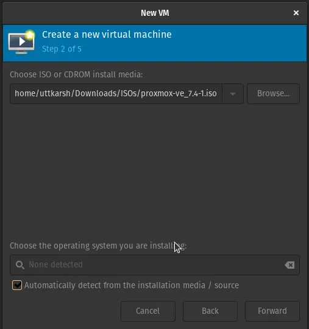Close the New VM dialog
Viewport: 309px width, 329px height.
[296, 13]
